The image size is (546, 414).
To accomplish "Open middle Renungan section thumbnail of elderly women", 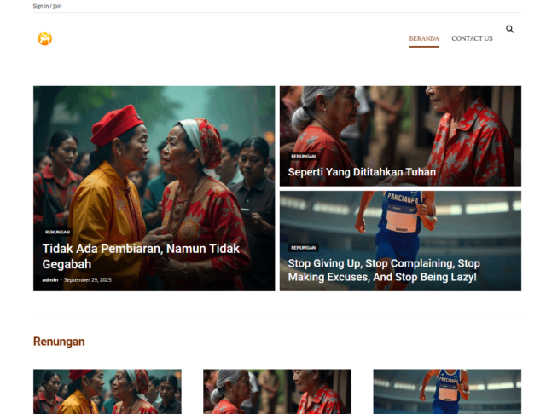I will pyautogui.click(x=276, y=392).
